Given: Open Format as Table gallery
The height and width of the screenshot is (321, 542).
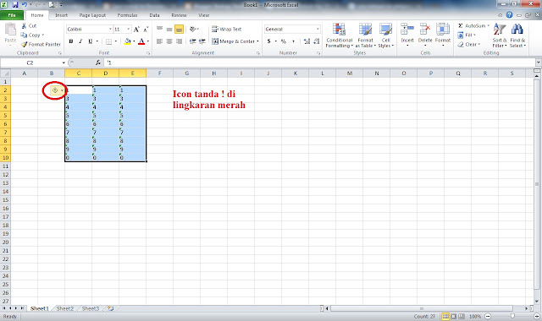Looking at the screenshot, I should point(365,35).
